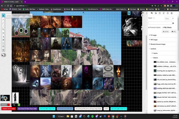Screen dimensions: 179x119
Task: Open the Windows Start menu
Action: [x=54, y=116]
